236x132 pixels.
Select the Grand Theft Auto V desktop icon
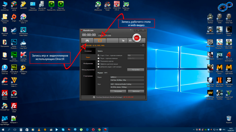(x=229, y=95)
